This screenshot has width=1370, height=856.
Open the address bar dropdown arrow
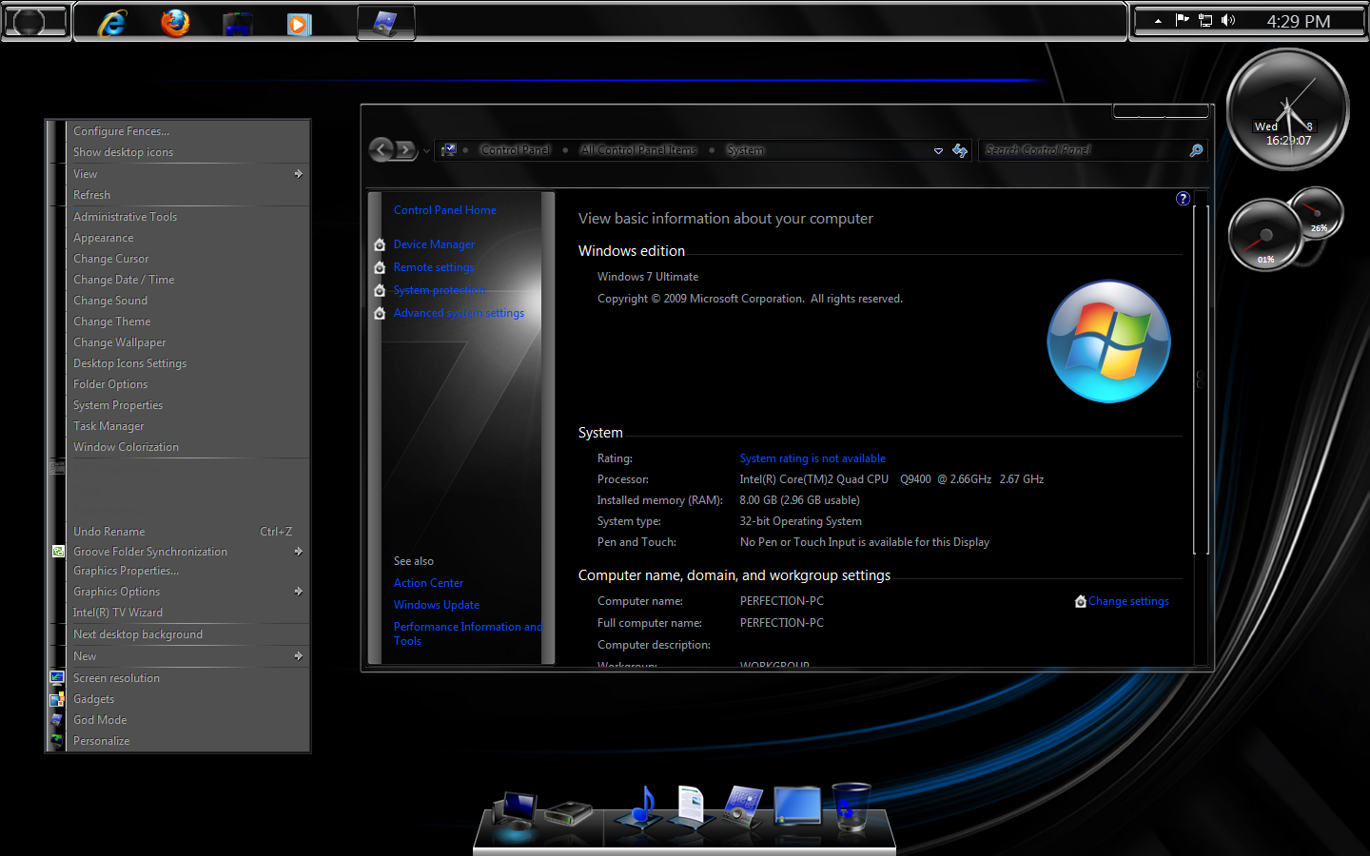pos(938,150)
